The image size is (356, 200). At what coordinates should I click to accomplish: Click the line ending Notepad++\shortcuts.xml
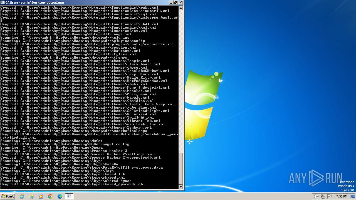(x=70, y=51)
